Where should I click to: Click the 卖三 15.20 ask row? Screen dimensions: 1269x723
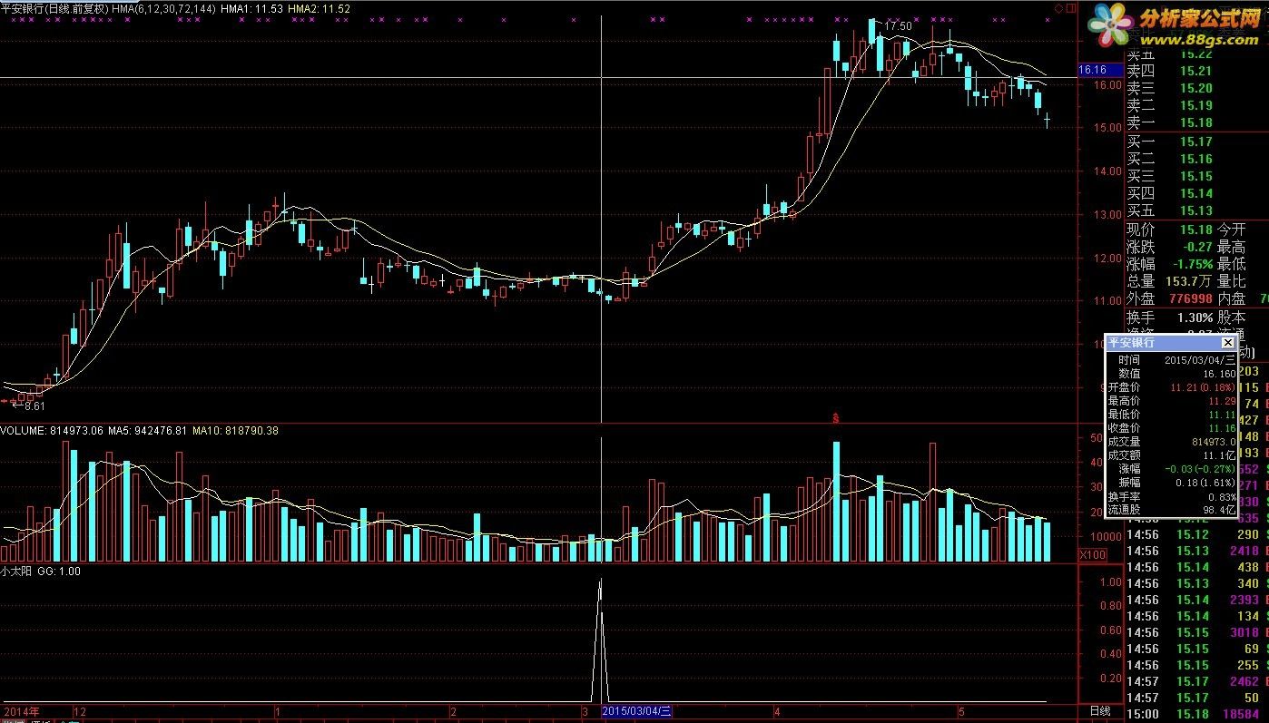pyautogui.click(x=1172, y=88)
